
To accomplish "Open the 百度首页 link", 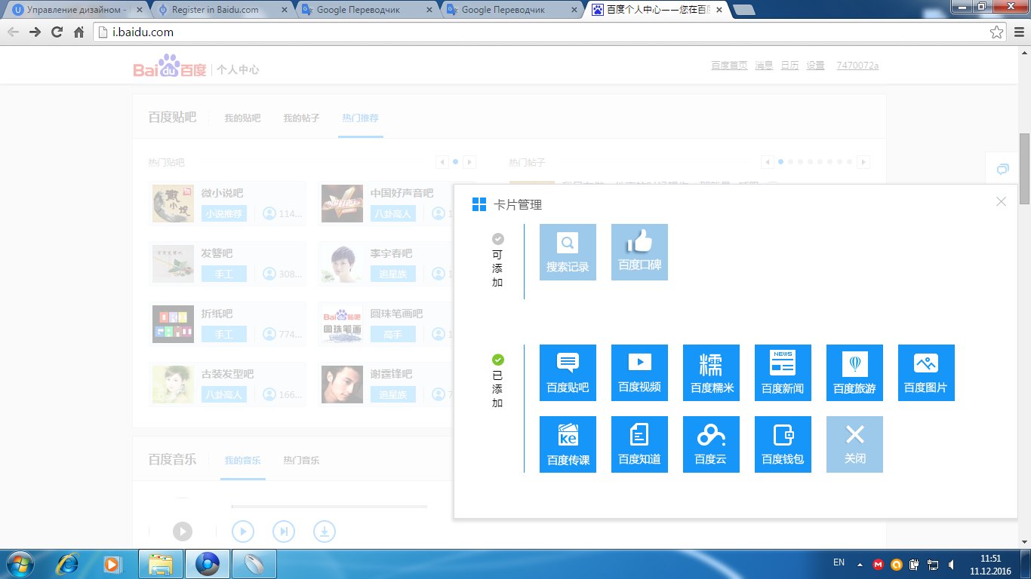I will click(x=729, y=66).
